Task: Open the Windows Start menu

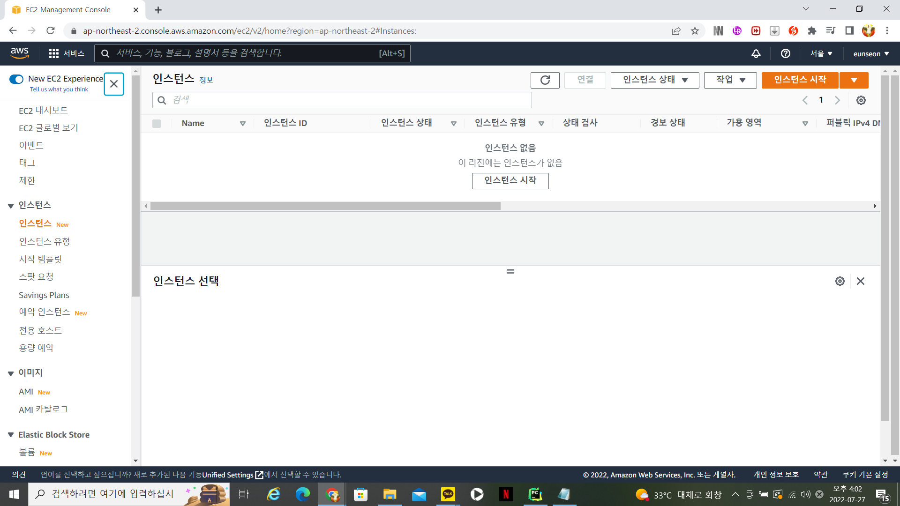Action: click(x=14, y=494)
